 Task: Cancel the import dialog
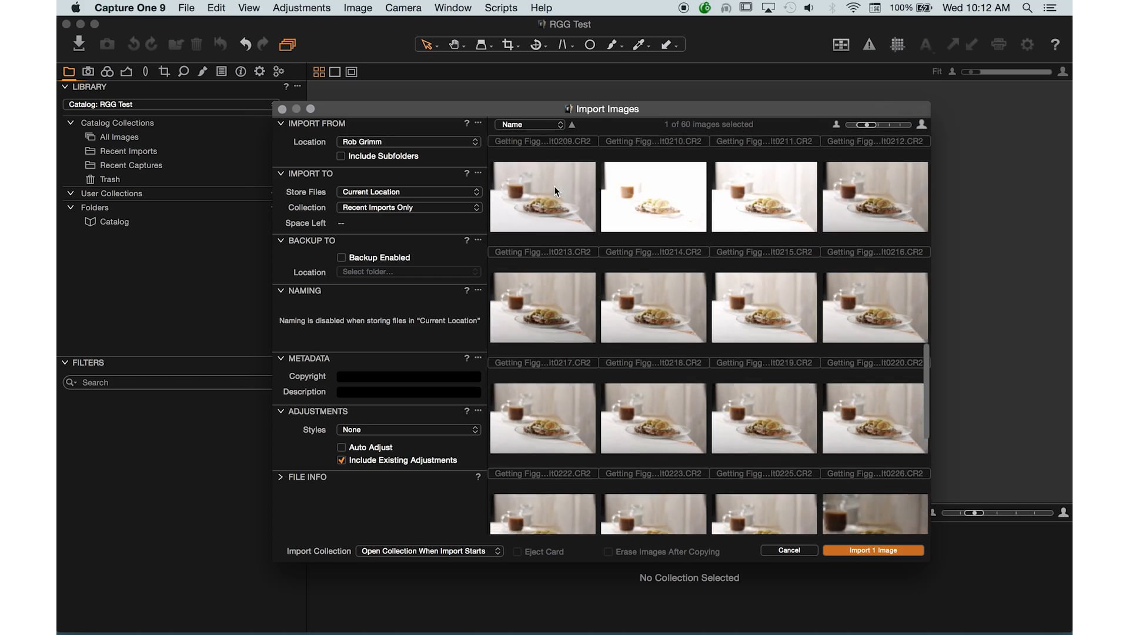tap(788, 550)
